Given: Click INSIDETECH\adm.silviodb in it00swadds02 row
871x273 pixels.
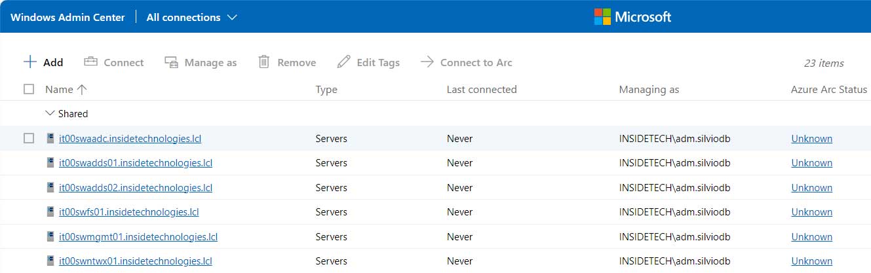Looking at the screenshot, I should 675,187.
